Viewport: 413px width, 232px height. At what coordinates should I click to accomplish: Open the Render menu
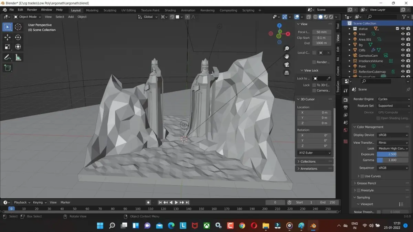click(x=32, y=10)
